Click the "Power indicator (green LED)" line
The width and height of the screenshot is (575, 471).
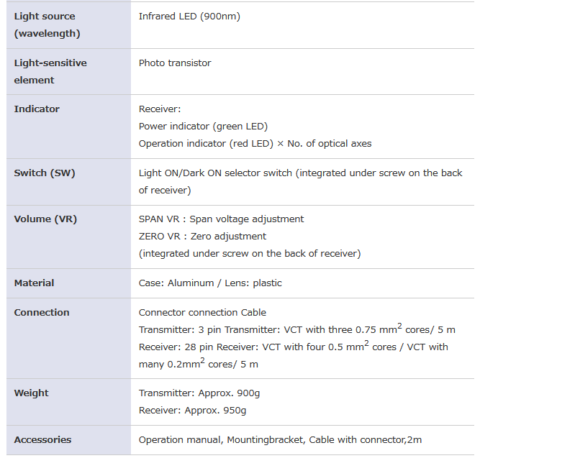pyautogui.click(x=203, y=126)
